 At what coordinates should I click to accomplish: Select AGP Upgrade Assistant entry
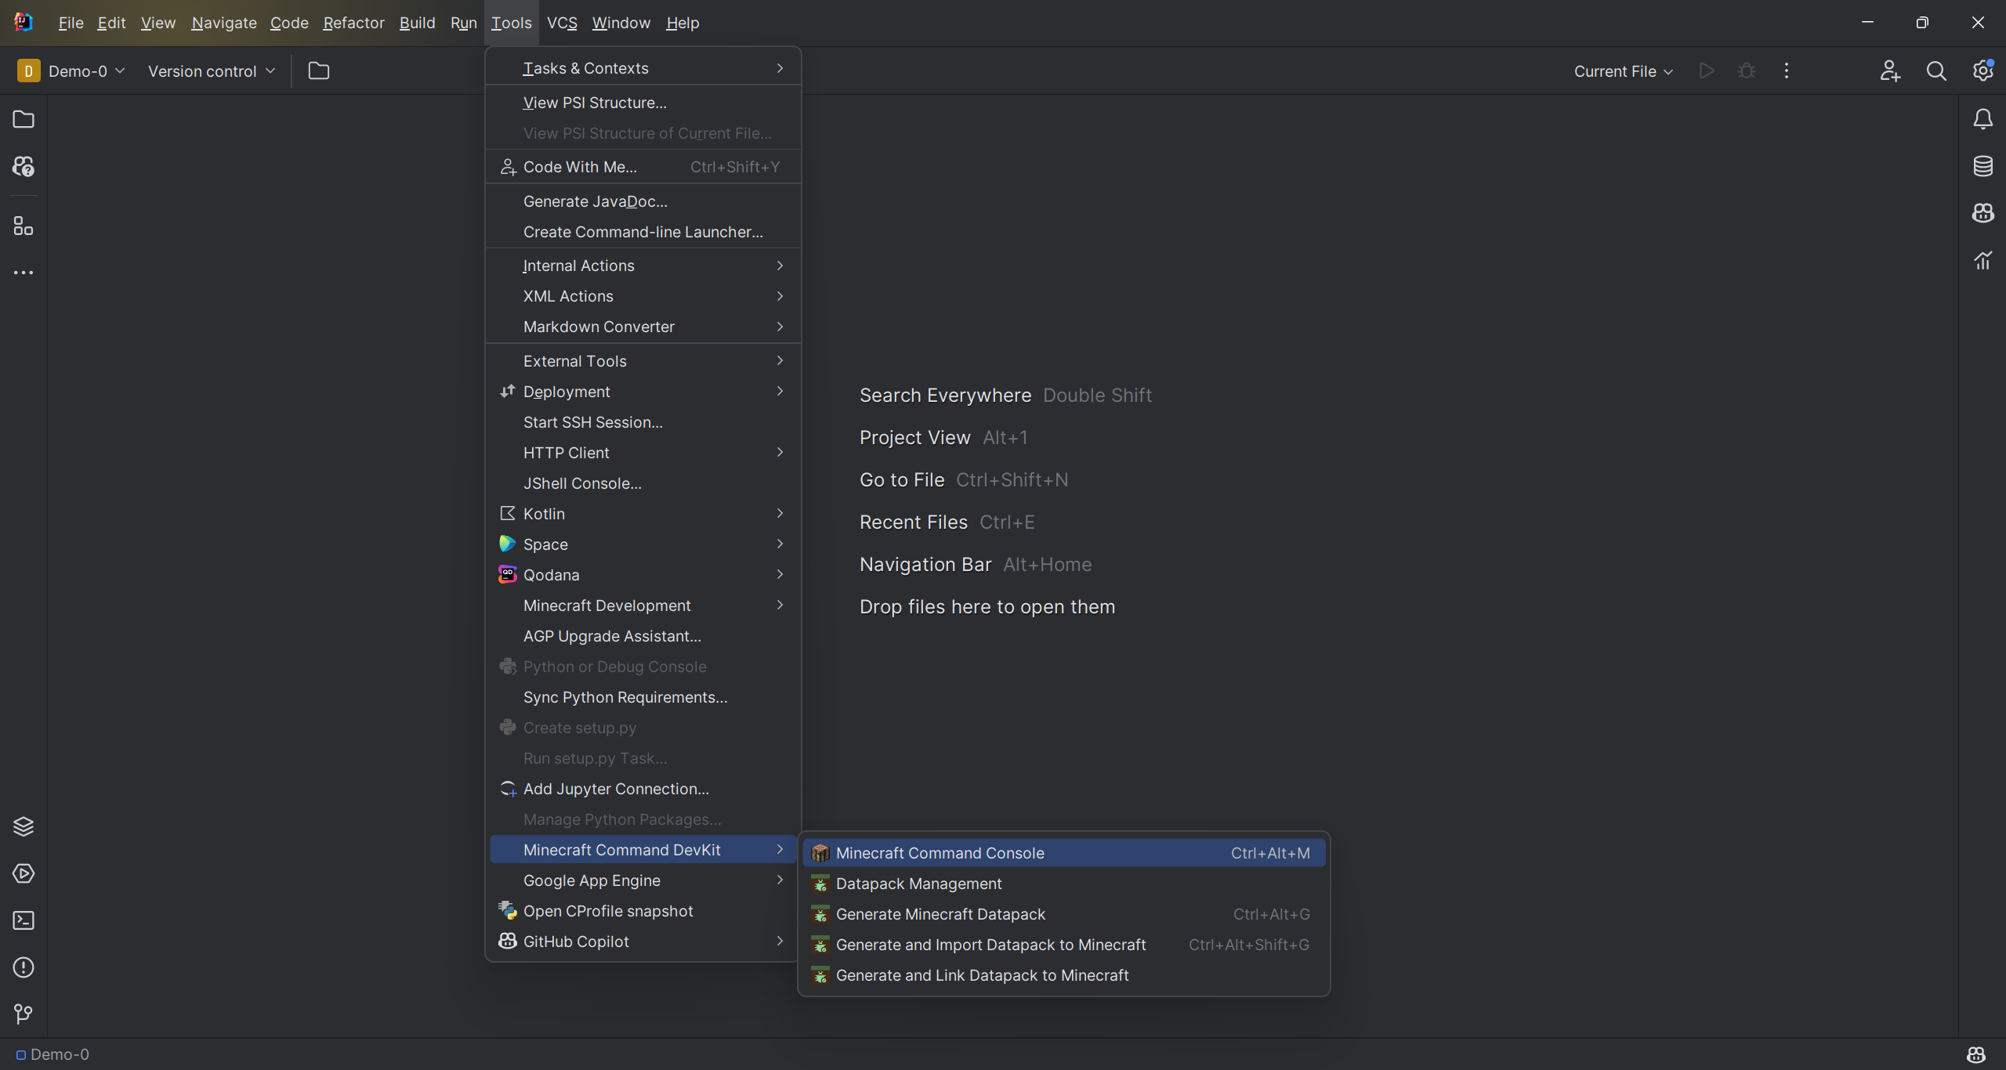[x=643, y=636]
